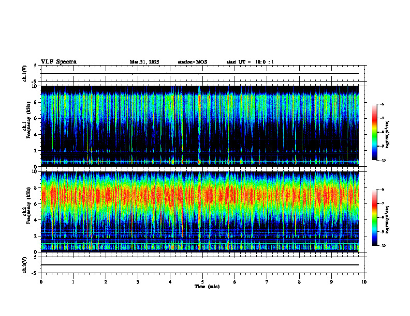Click the "ch.3(V)" axis label of bottom panel

(25, 265)
